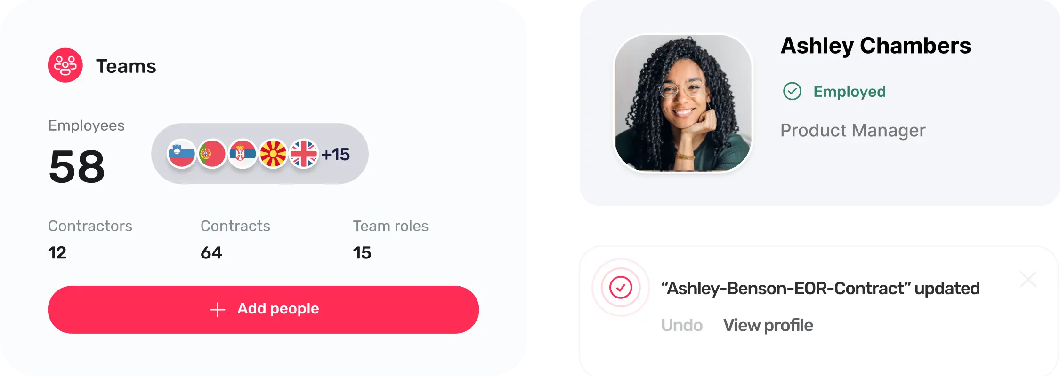Select the Slovenia flag icon

coord(182,154)
